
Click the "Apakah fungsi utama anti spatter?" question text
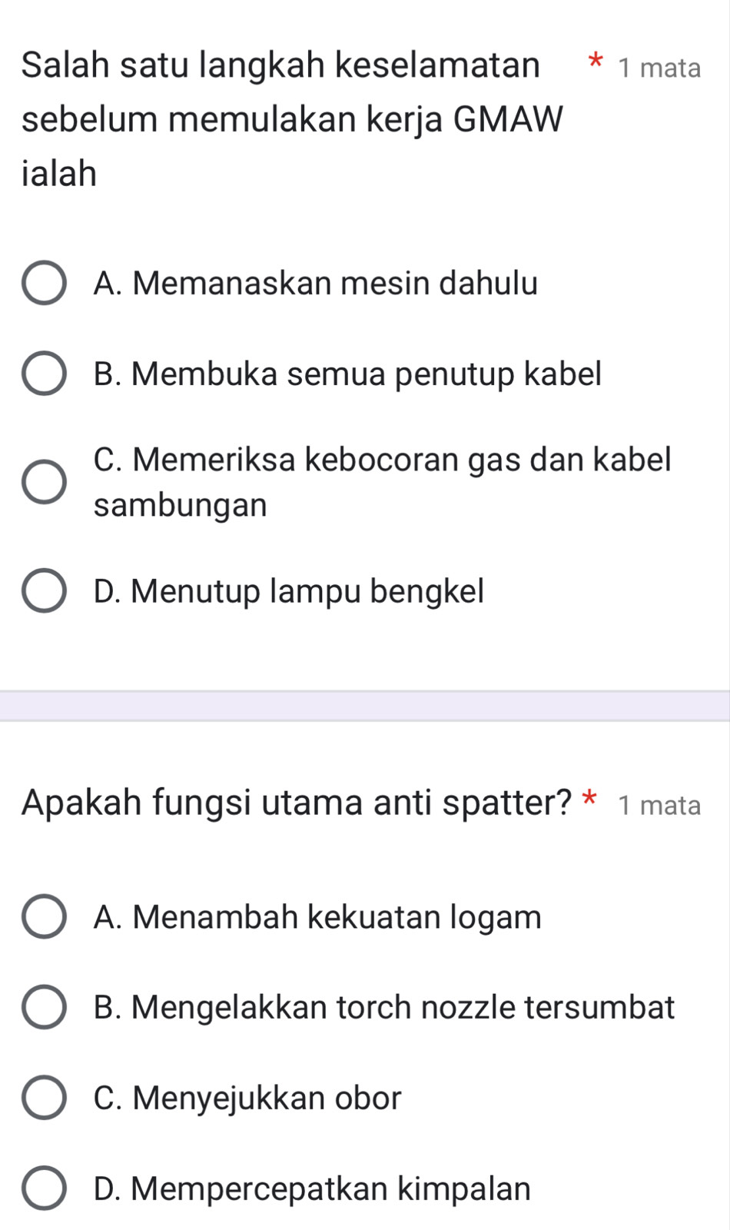(297, 803)
